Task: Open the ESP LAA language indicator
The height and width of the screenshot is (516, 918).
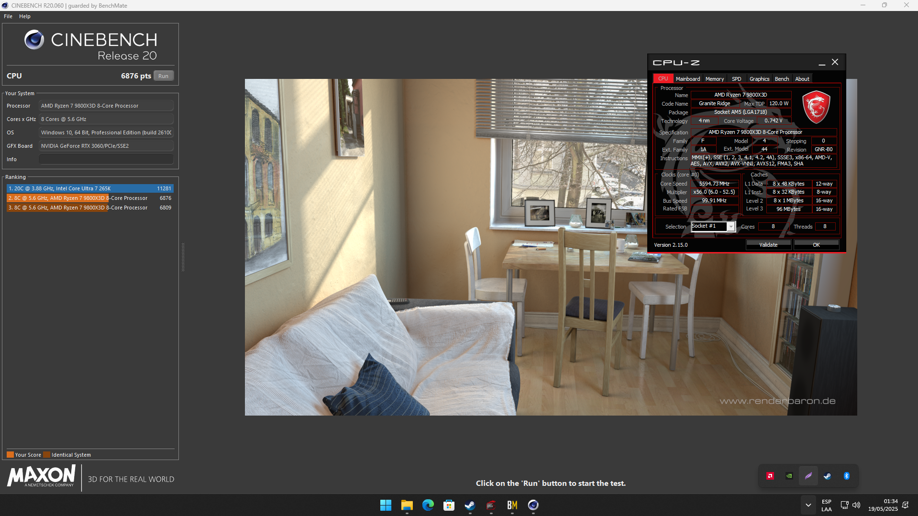Action: [x=827, y=505]
